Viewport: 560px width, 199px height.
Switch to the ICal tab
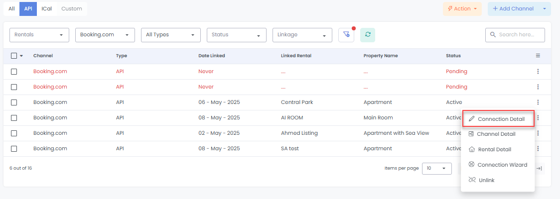[46, 8]
